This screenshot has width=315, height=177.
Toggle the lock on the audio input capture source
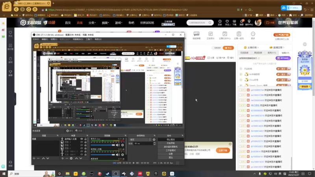coord(85,139)
